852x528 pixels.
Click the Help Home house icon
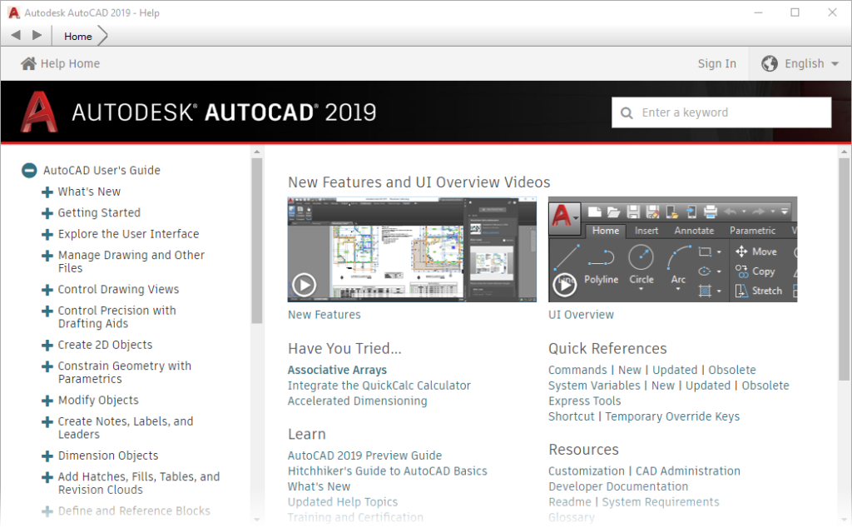[x=28, y=62]
